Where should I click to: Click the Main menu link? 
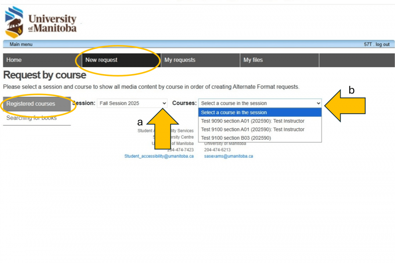[21, 44]
